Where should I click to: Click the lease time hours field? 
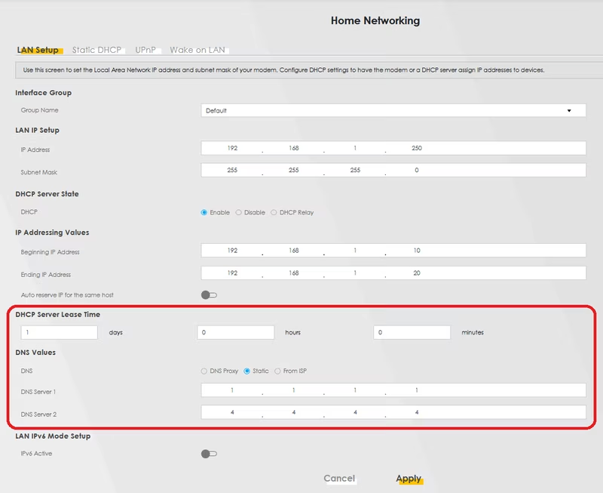(x=236, y=332)
